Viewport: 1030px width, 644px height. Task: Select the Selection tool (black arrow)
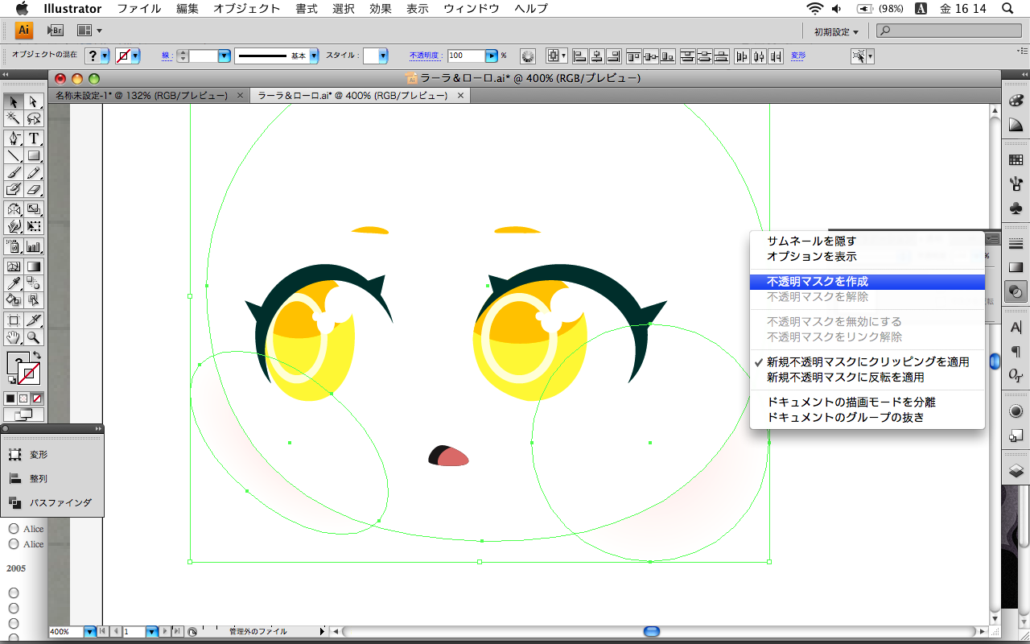click(14, 101)
